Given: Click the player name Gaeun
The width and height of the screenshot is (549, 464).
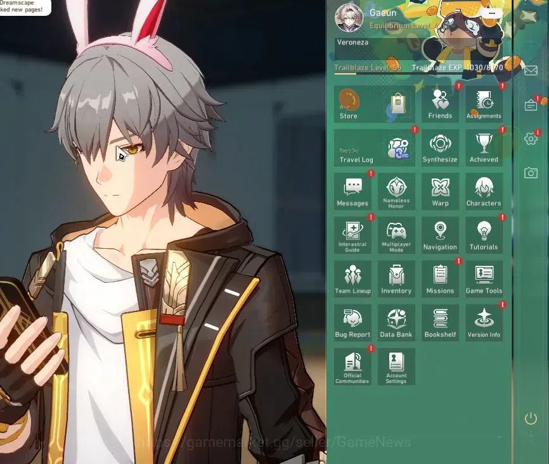Looking at the screenshot, I should pos(383,13).
